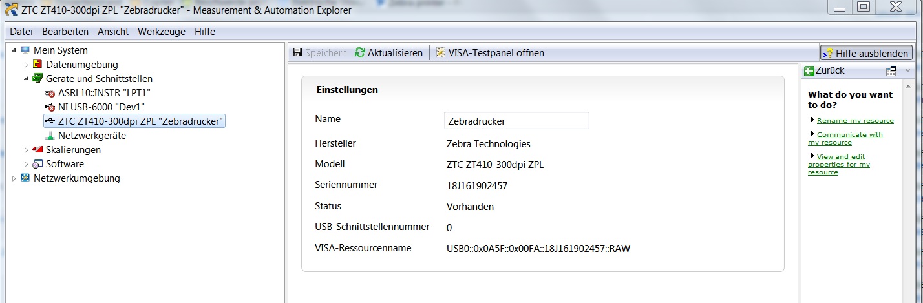Click the Geräte und Schnittstellen icon
The image size is (923, 303).
pos(37,79)
